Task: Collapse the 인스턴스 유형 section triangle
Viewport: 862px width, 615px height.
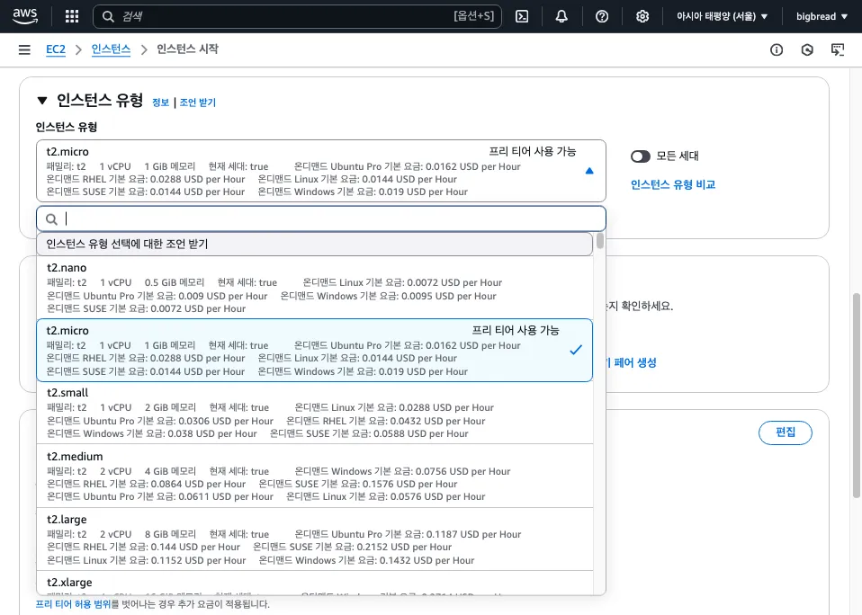Action: click(x=41, y=101)
